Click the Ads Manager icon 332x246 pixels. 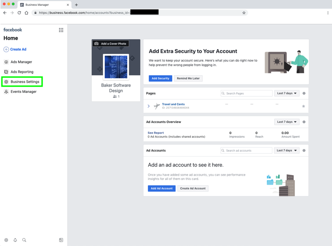tap(6, 62)
